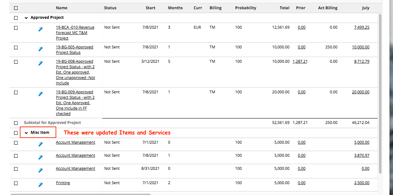Check Account Management 8/31/2021 row checkbox
Image resolution: width=393 pixels, height=195 pixels.
(16, 169)
